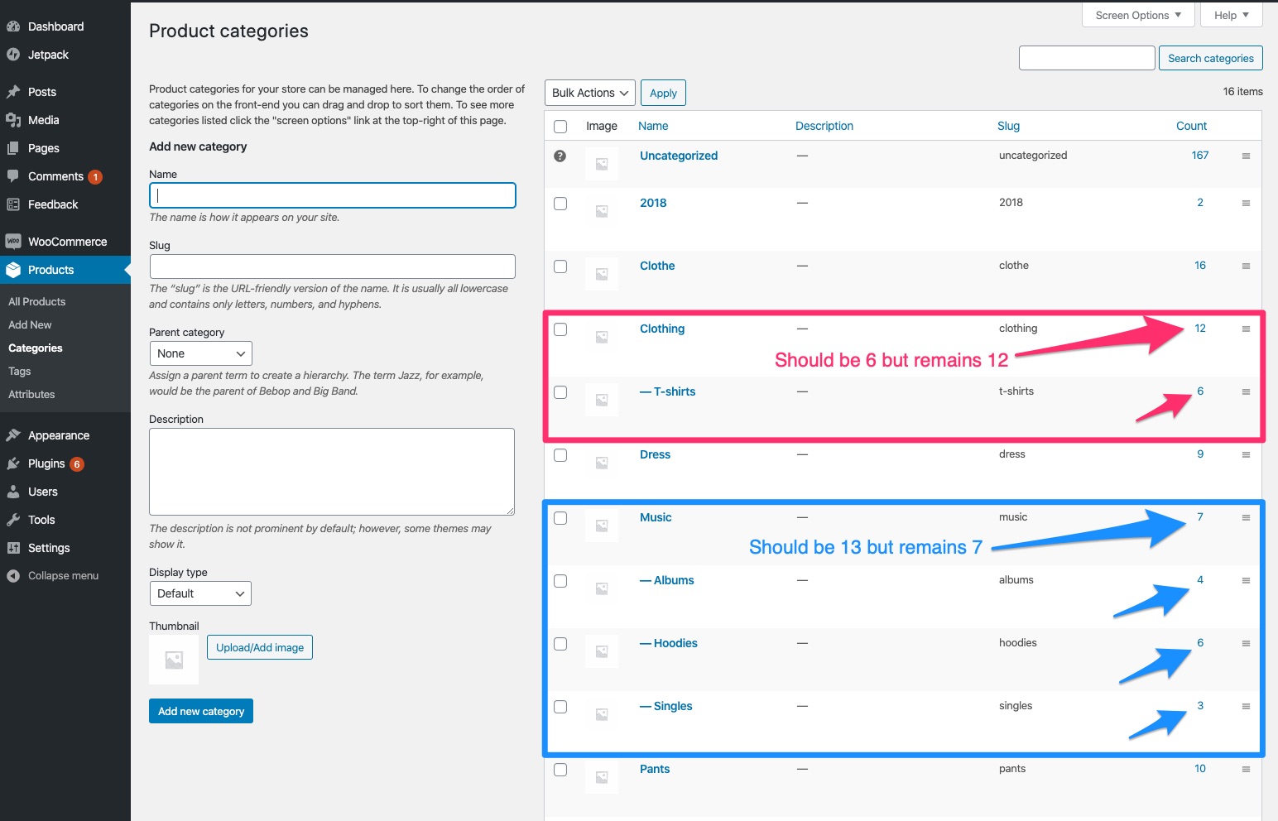Image resolution: width=1278 pixels, height=821 pixels.
Task: Check the Hoodies category checkbox
Action: pyautogui.click(x=560, y=644)
